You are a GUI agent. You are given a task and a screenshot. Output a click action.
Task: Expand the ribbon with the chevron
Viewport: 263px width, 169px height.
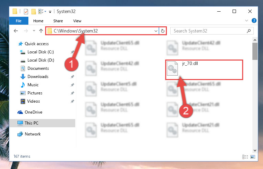[x=246, y=21]
